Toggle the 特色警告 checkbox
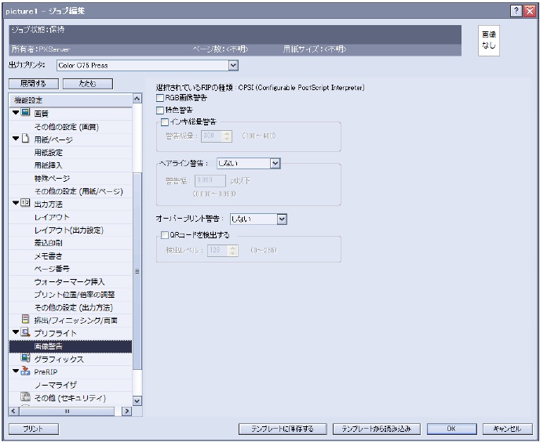The height and width of the screenshot is (442, 540). coord(161,110)
